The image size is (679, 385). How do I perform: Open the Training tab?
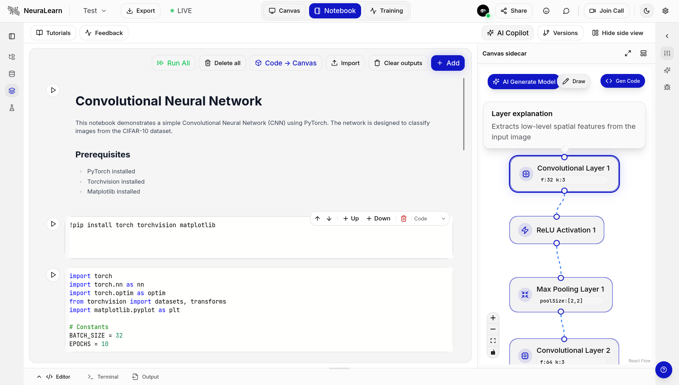386,11
